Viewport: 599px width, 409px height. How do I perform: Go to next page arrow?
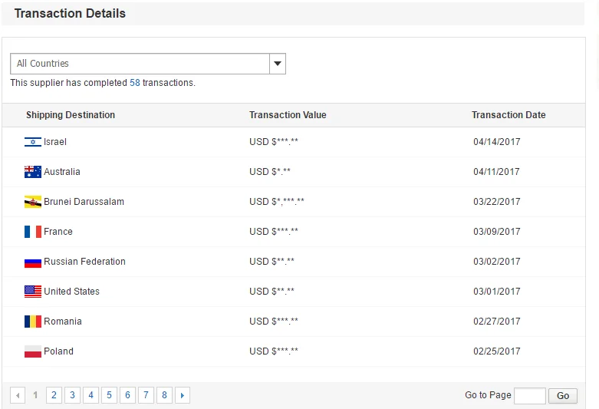pos(182,395)
